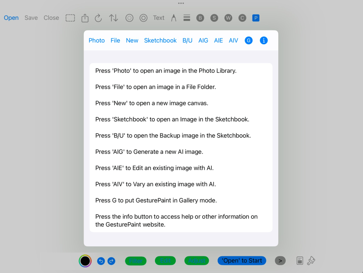Select the up-down arrows flip icon
This screenshot has width=363, height=273.
(x=113, y=18)
